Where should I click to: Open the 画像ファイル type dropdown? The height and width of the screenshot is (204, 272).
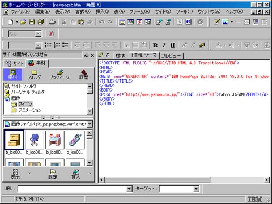point(90,124)
